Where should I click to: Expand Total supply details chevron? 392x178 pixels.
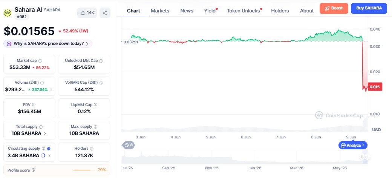45,133
